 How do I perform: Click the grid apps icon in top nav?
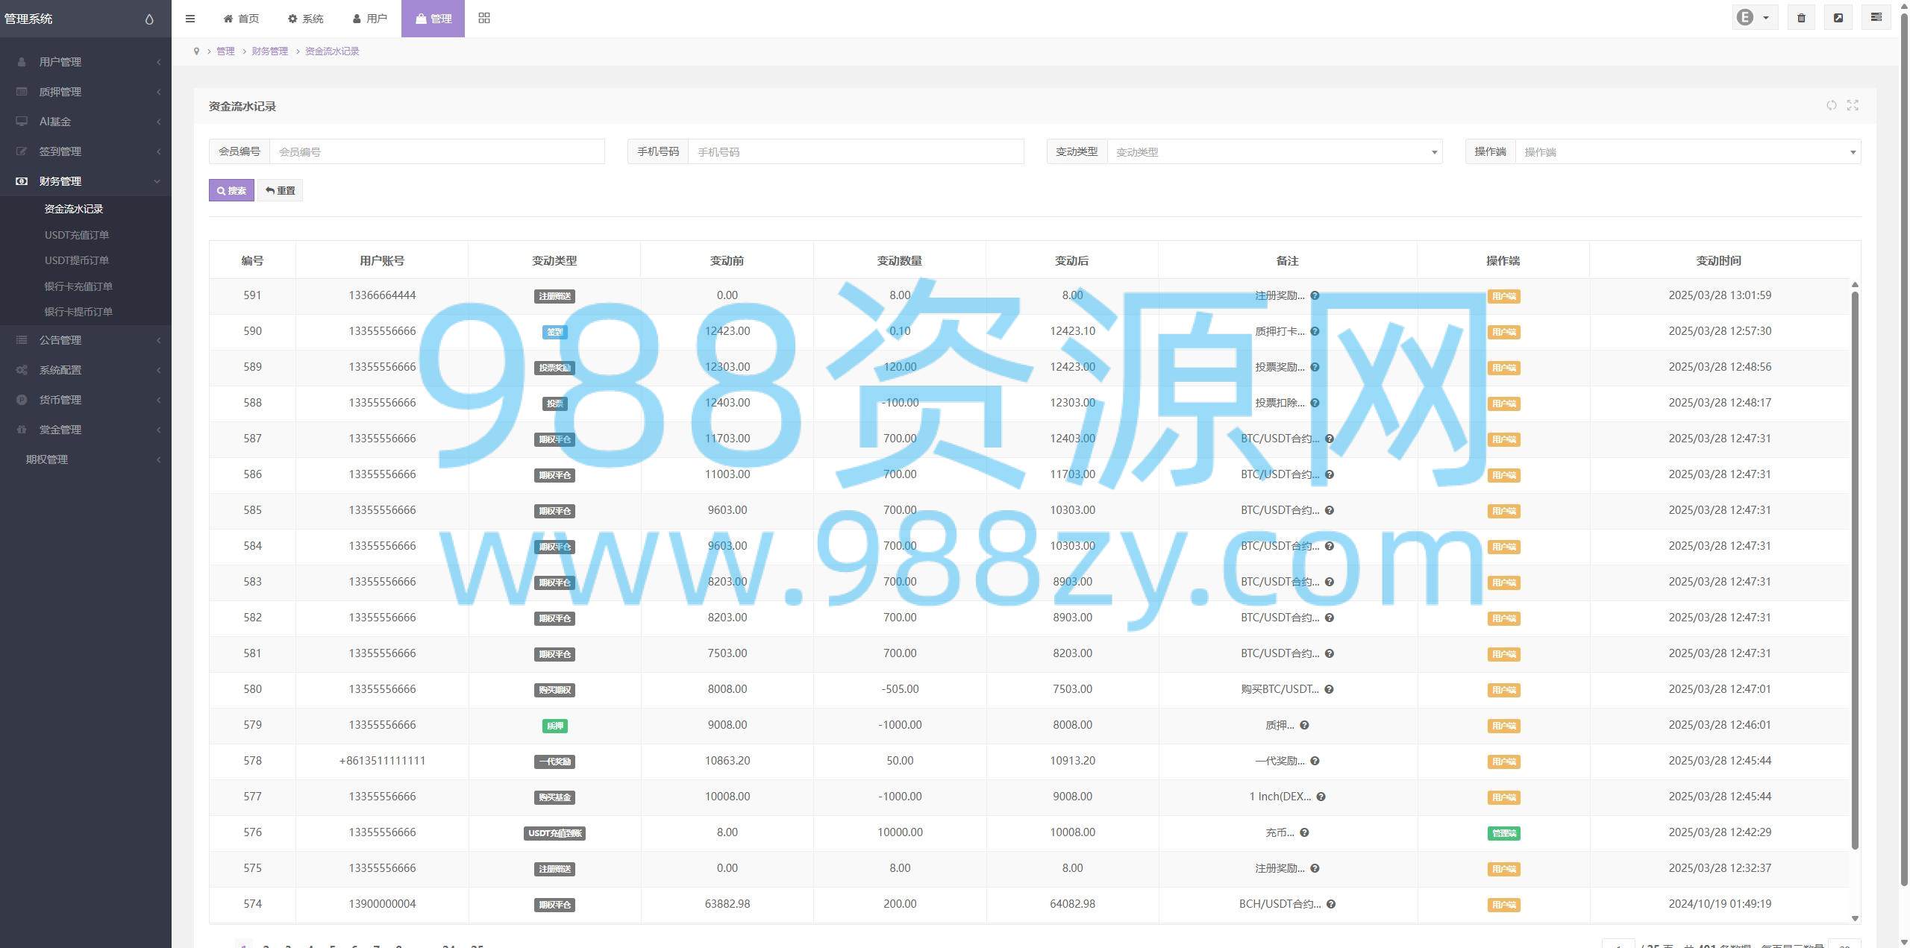tap(484, 18)
